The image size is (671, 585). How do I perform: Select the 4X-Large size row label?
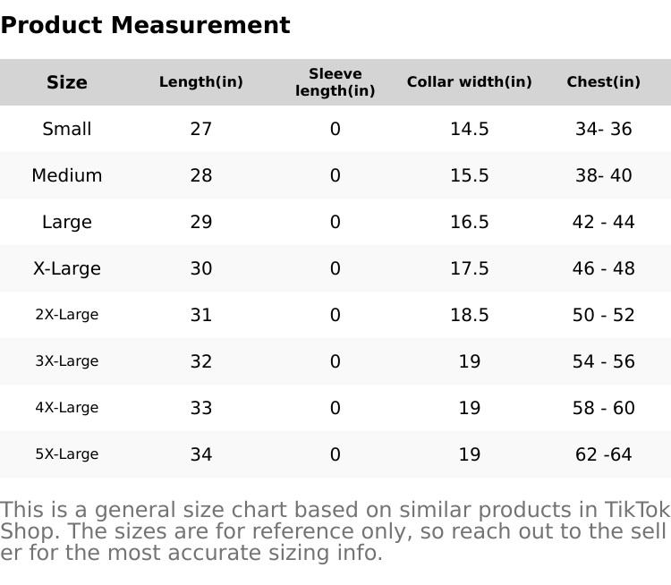click(x=67, y=408)
